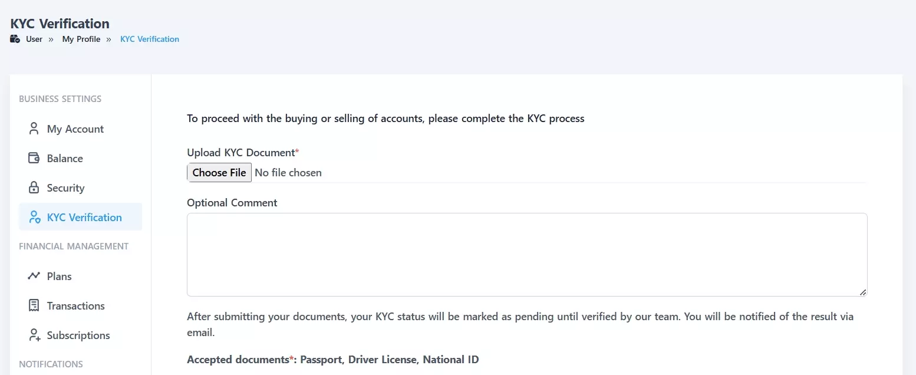Open Balance from the sidebar
Viewport: 916px width, 375px height.
pyautogui.click(x=65, y=158)
